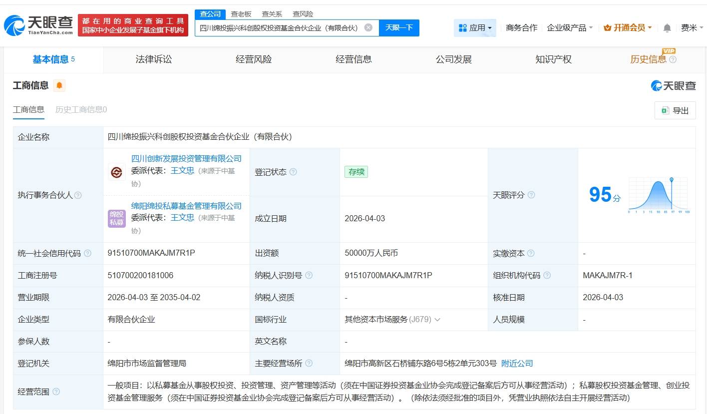Switch to the 查老板 search tab
This screenshot has height=414, width=707.
click(x=241, y=13)
